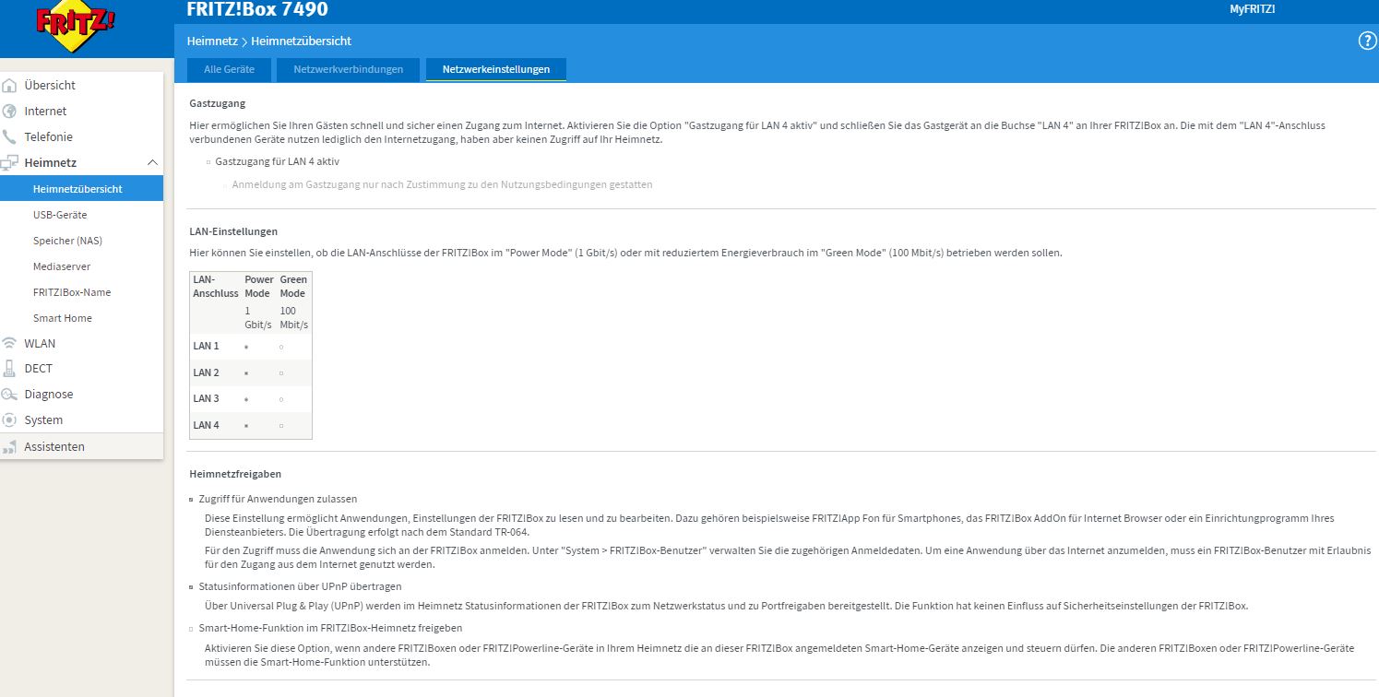Open Speicher (NAS) submenu item

[67, 241]
